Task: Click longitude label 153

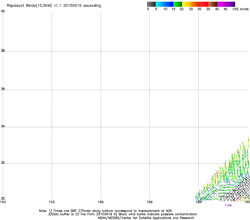Action: tap(52, 202)
